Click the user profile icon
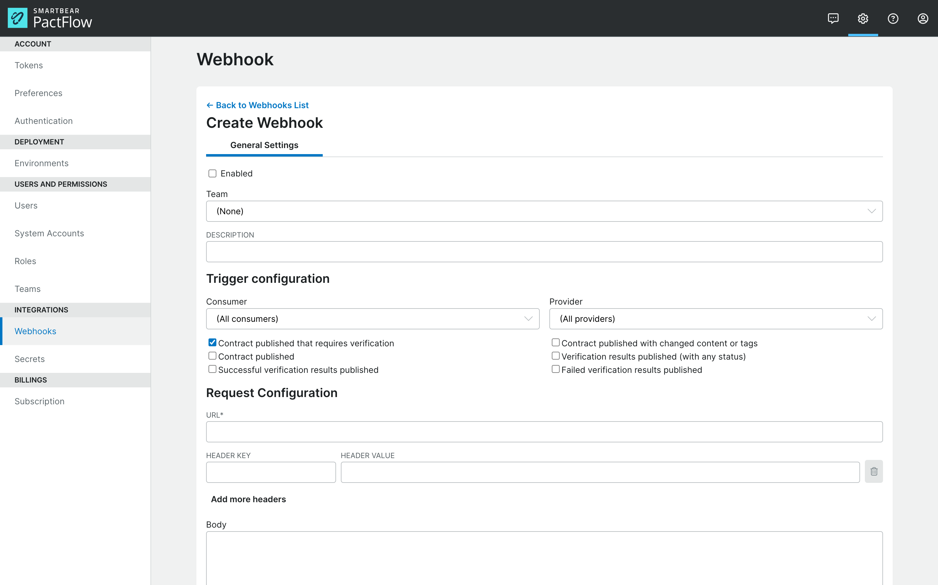This screenshot has height=585, width=938. pyautogui.click(x=923, y=19)
